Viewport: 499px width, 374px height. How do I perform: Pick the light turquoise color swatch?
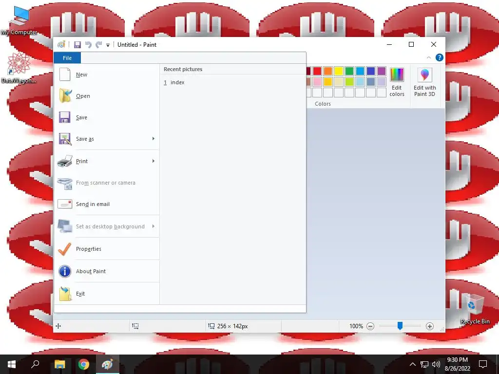(360, 82)
